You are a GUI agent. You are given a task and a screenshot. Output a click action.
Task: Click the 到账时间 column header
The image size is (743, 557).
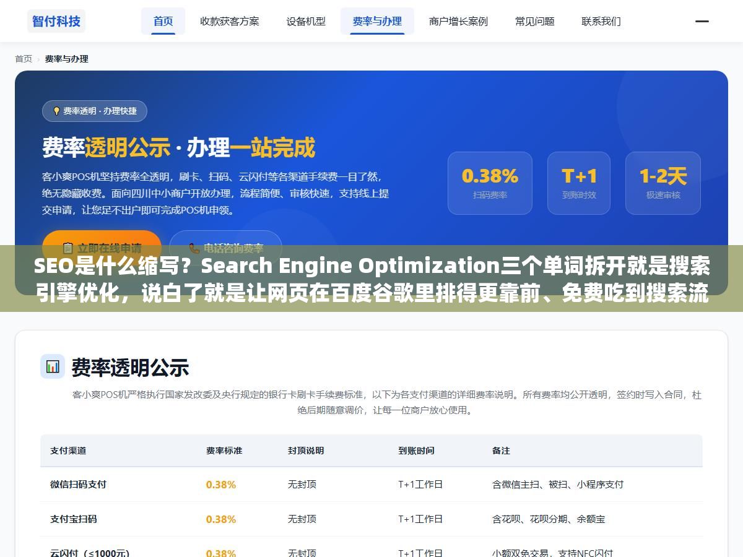point(416,451)
